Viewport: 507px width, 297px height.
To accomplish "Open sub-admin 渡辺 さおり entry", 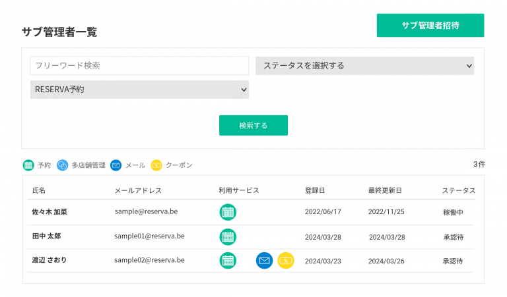I will (50, 260).
